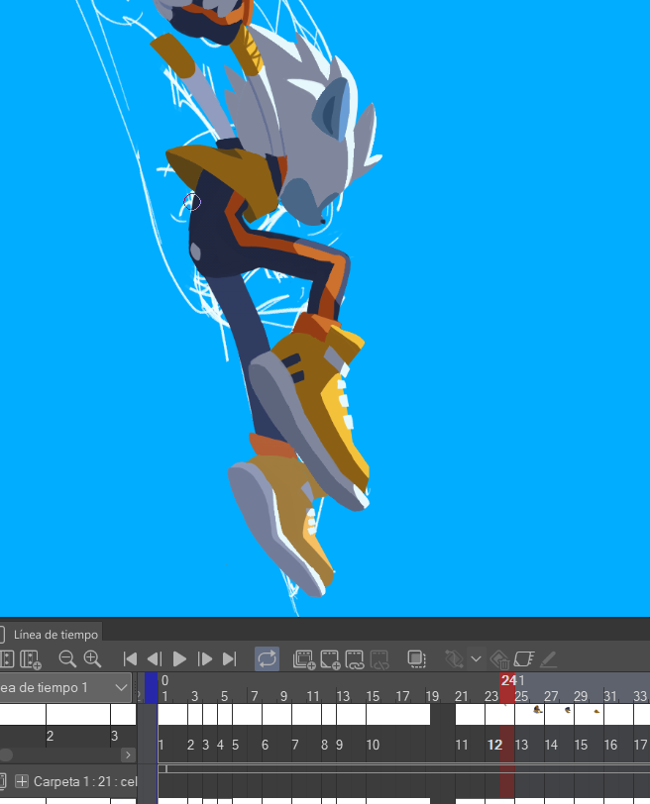Play the animation
Viewport: 650px width, 804px height.
[179, 658]
